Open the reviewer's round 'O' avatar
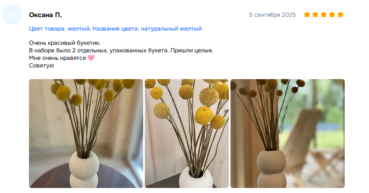The image size is (369, 193). pyautogui.click(x=12, y=15)
